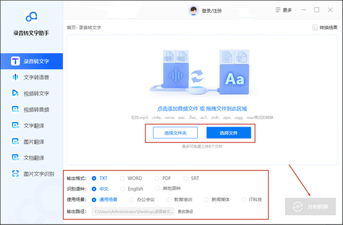Click the output path field

coord(133,212)
